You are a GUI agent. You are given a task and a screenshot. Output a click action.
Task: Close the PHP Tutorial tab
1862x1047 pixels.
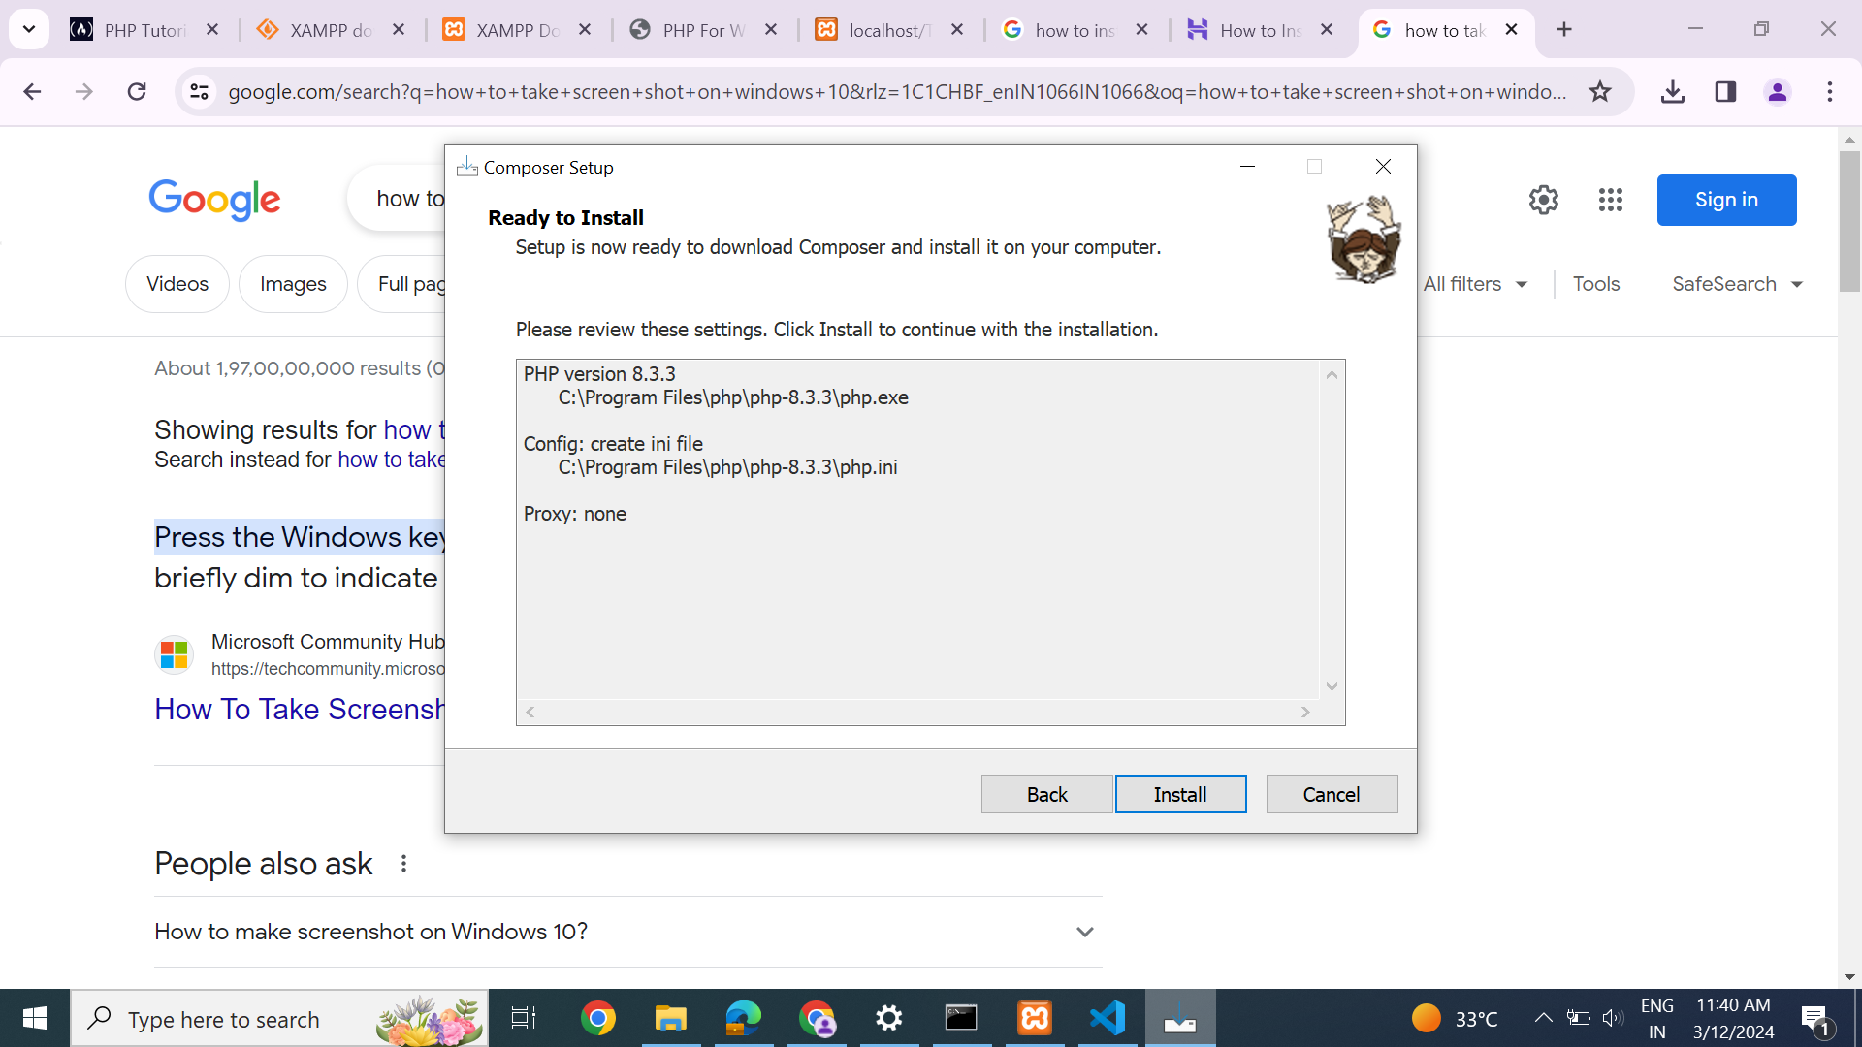click(x=212, y=30)
